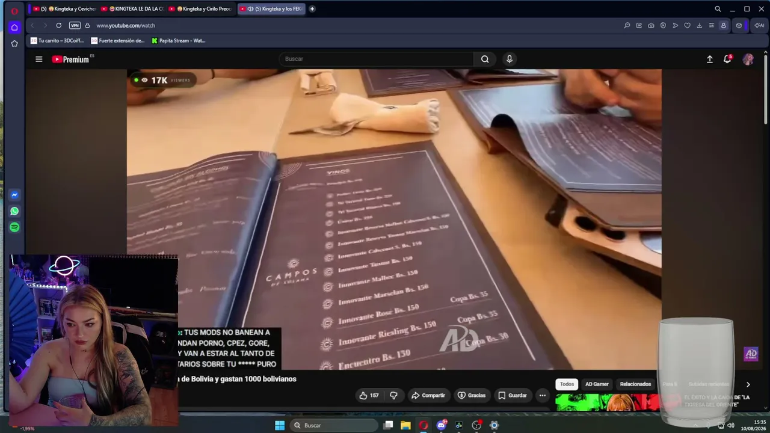Open a new browser tab

point(312,9)
